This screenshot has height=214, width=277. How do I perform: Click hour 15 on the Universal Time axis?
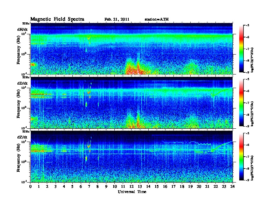(x=157, y=186)
